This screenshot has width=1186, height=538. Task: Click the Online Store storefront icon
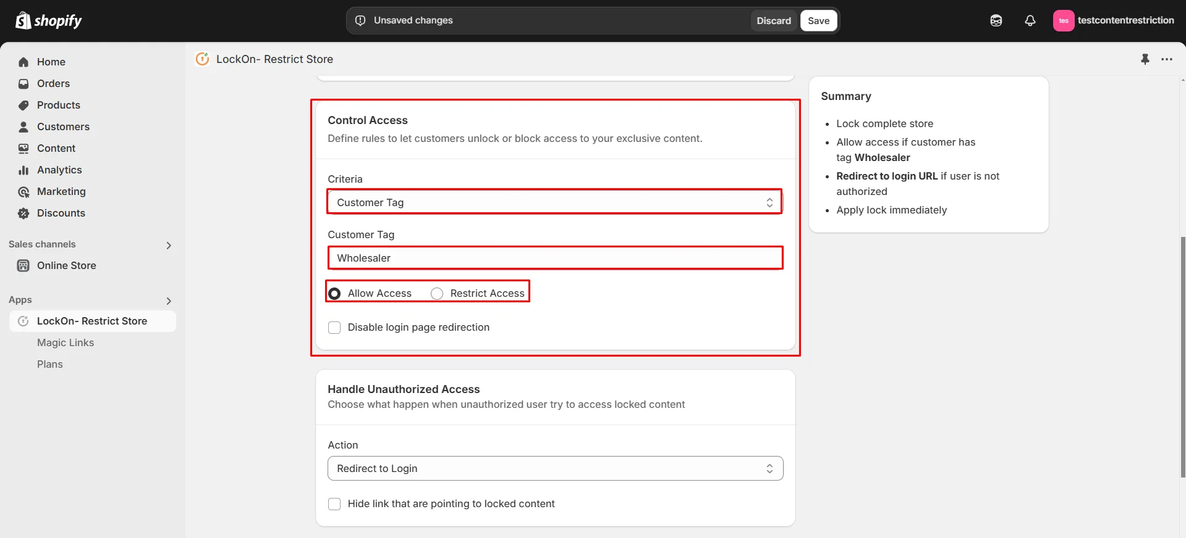pyautogui.click(x=23, y=265)
